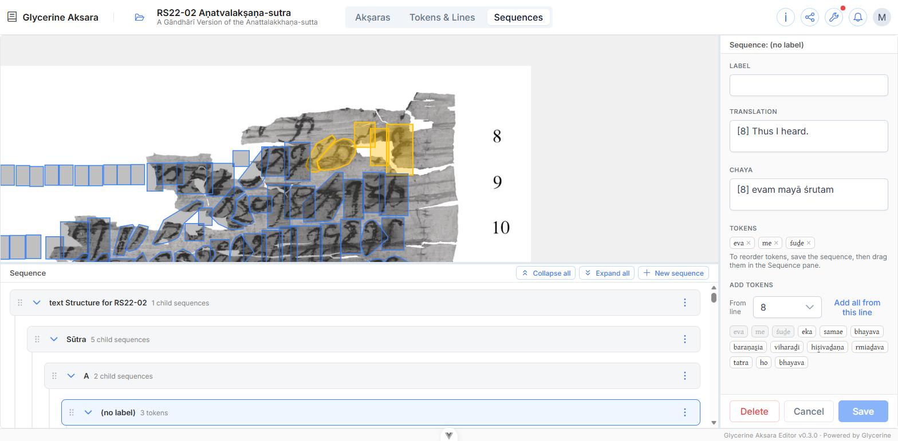
Task: Add the eka token
Action: (x=807, y=332)
